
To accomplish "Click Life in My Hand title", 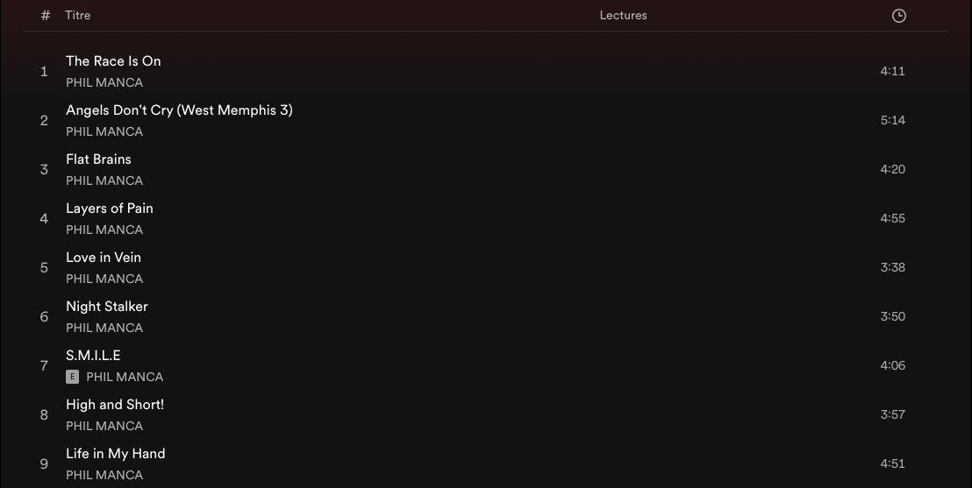I will pyautogui.click(x=115, y=454).
